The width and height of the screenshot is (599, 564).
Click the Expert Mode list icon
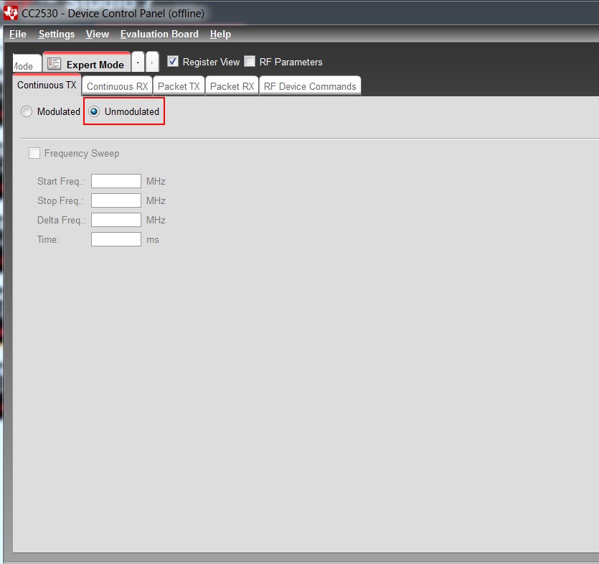(x=55, y=64)
